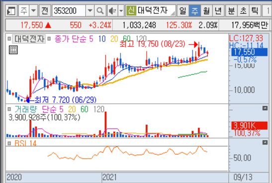272x183 pixels.
Task: Click the 3,900,928주(100.37%) volume readout
Action: click(x=44, y=117)
